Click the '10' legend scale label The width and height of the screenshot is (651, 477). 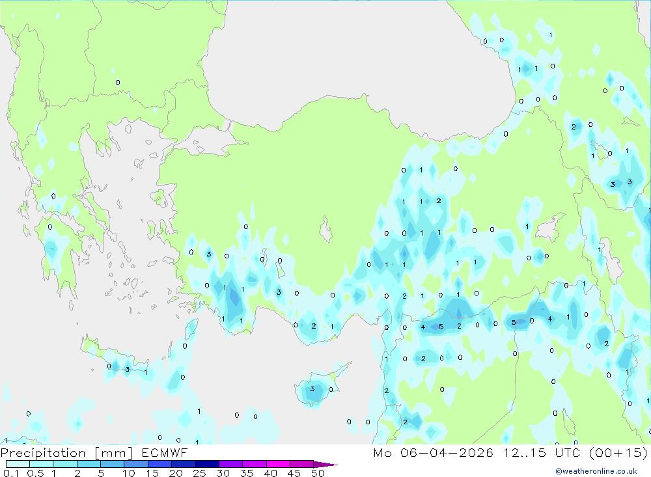129,473
